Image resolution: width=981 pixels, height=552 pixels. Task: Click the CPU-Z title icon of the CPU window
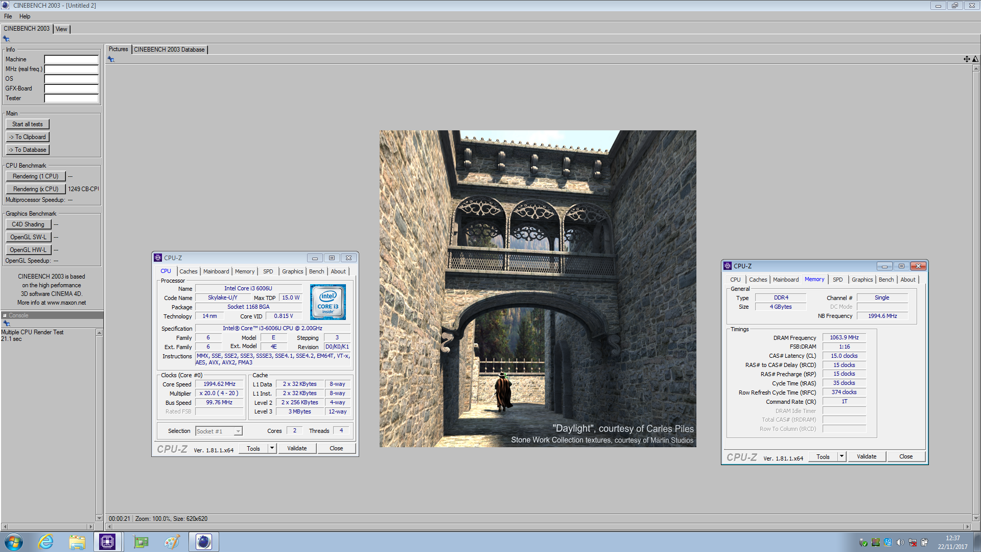click(x=158, y=258)
